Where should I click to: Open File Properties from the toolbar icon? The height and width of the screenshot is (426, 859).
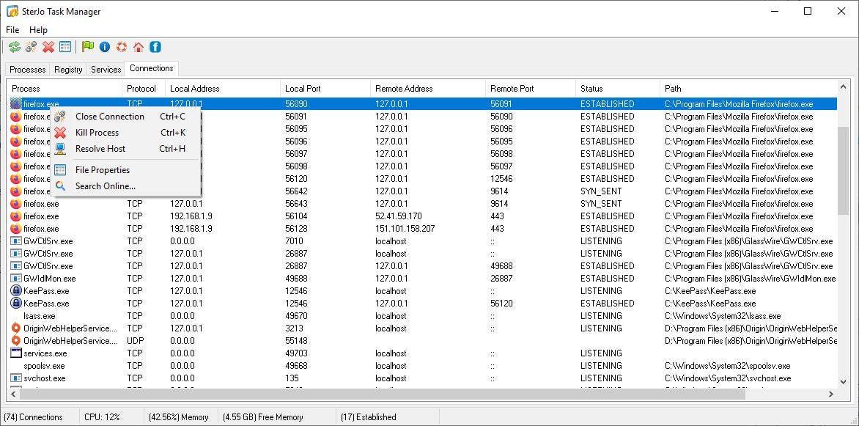(x=65, y=47)
